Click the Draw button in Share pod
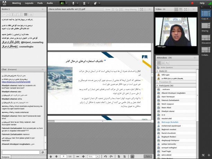 [108, 9]
